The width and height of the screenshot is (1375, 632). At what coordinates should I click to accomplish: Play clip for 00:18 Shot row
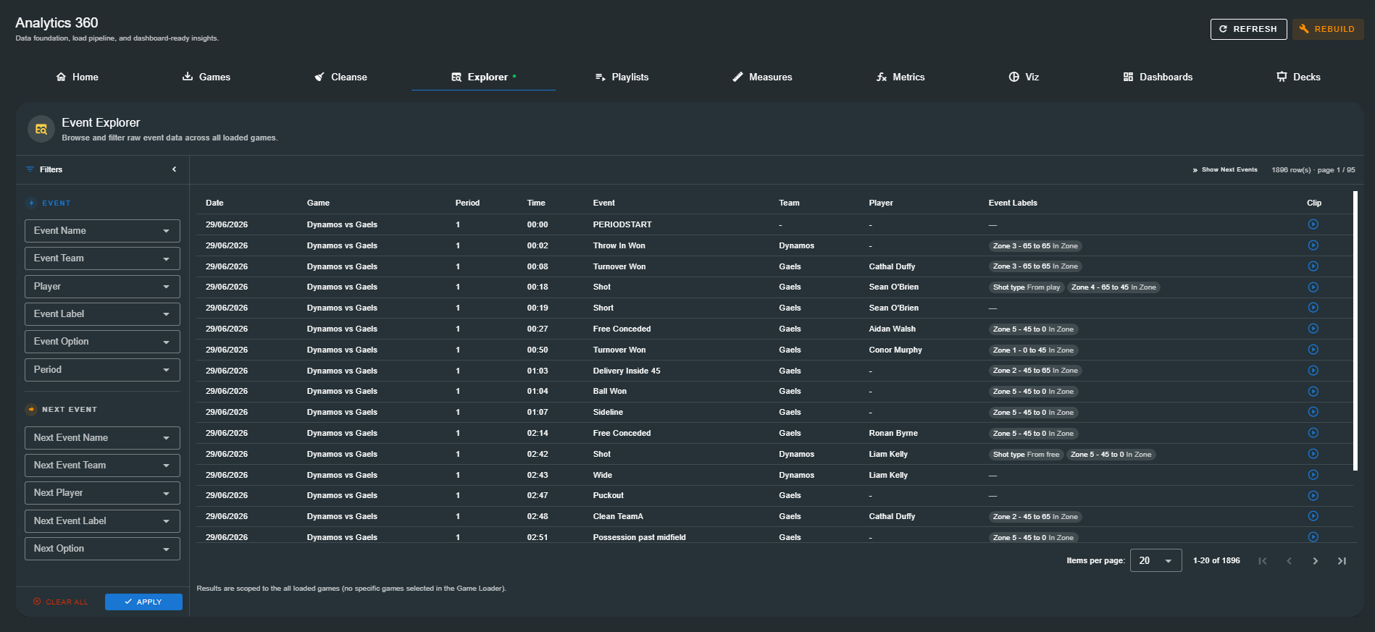tap(1313, 287)
